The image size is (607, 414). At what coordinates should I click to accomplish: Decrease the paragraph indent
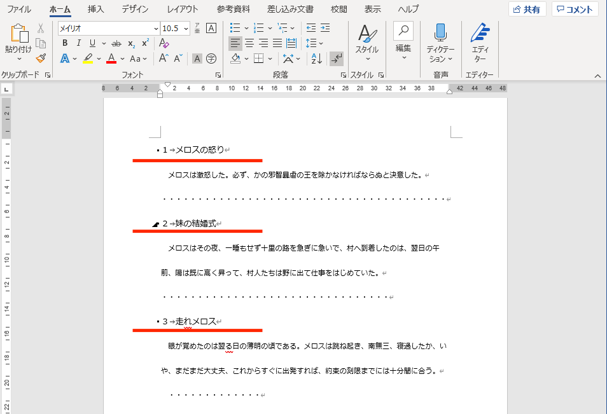tap(311, 28)
